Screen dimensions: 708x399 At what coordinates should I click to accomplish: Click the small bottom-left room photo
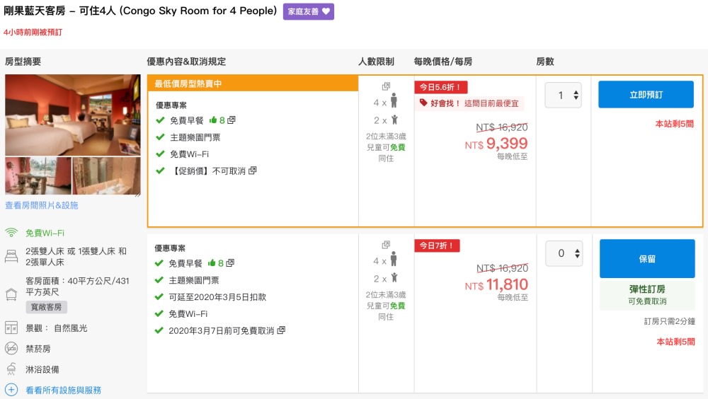click(38, 176)
